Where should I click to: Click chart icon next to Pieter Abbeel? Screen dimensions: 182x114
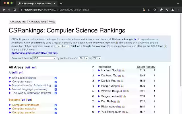pyautogui.click(x=123, y=107)
